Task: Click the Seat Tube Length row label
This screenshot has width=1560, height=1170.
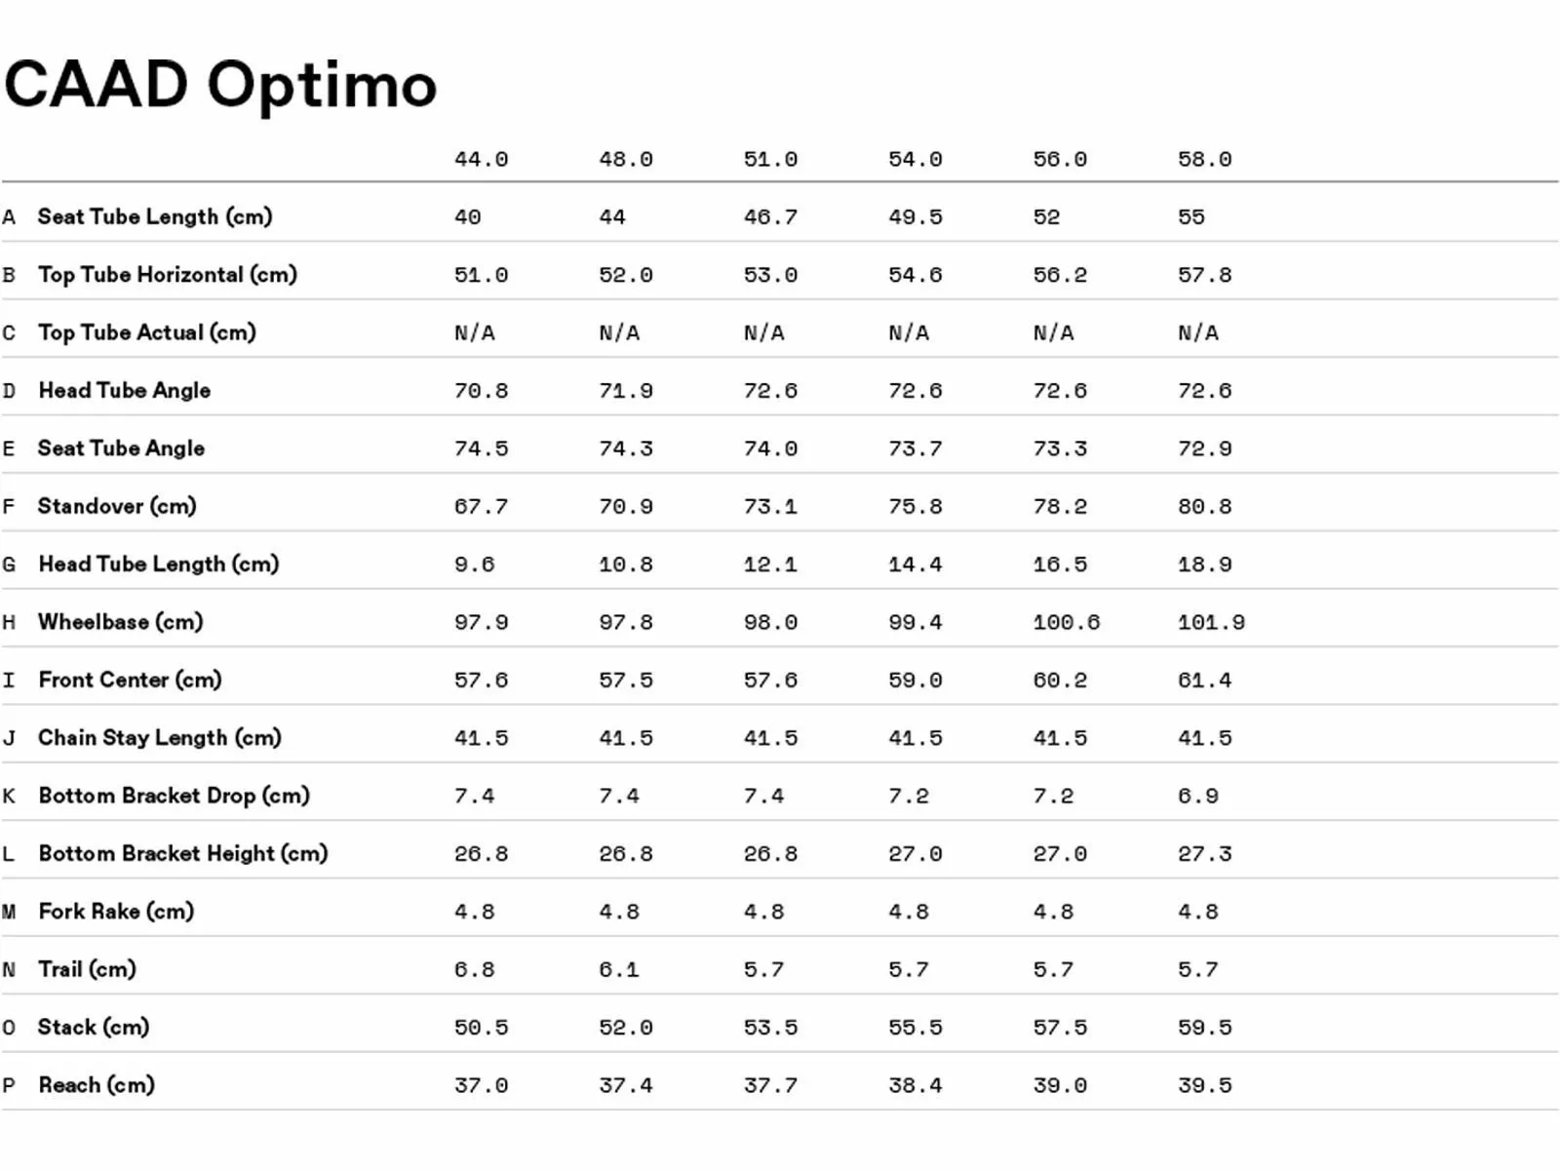Action: 154,216
